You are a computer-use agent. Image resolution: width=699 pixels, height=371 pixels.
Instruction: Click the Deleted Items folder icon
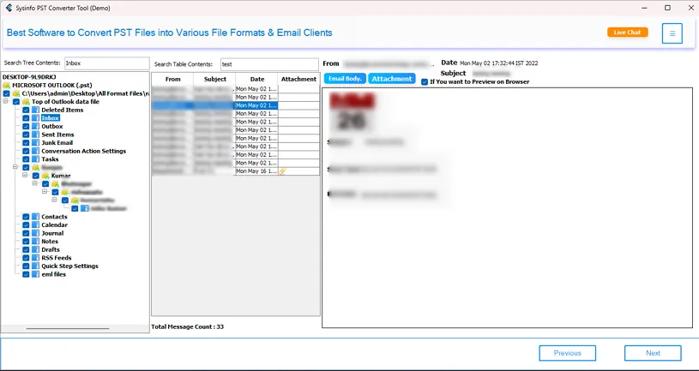pyautogui.click(x=36, y=110)
